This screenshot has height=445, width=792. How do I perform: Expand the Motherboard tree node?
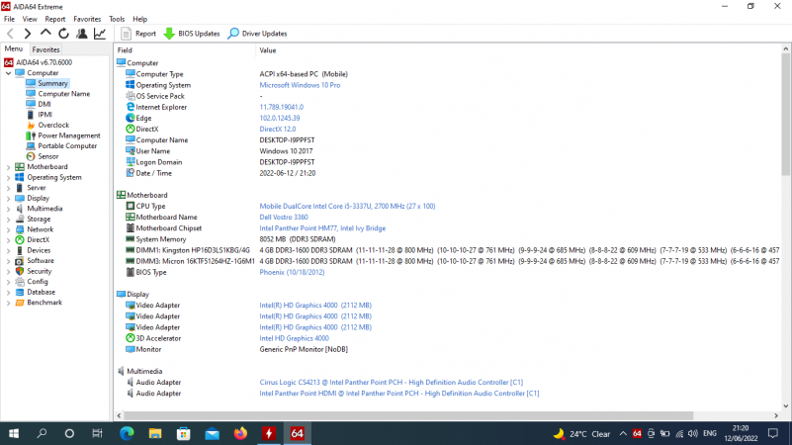[x=8, y=167]
